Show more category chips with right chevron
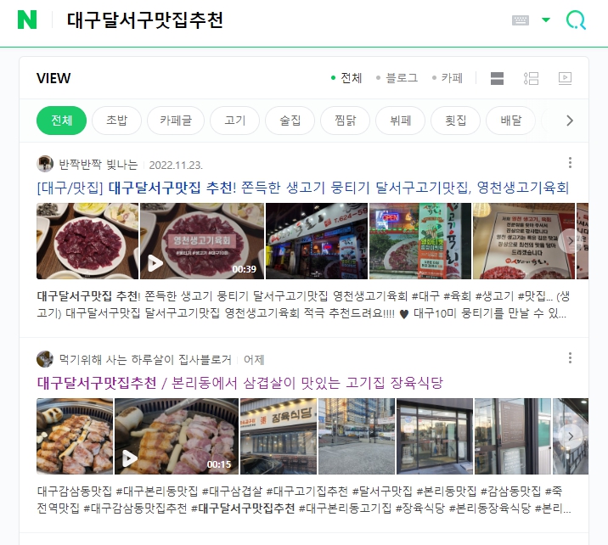Image resolution: width=608 pixels, height=545 pixels. point(569,121)
